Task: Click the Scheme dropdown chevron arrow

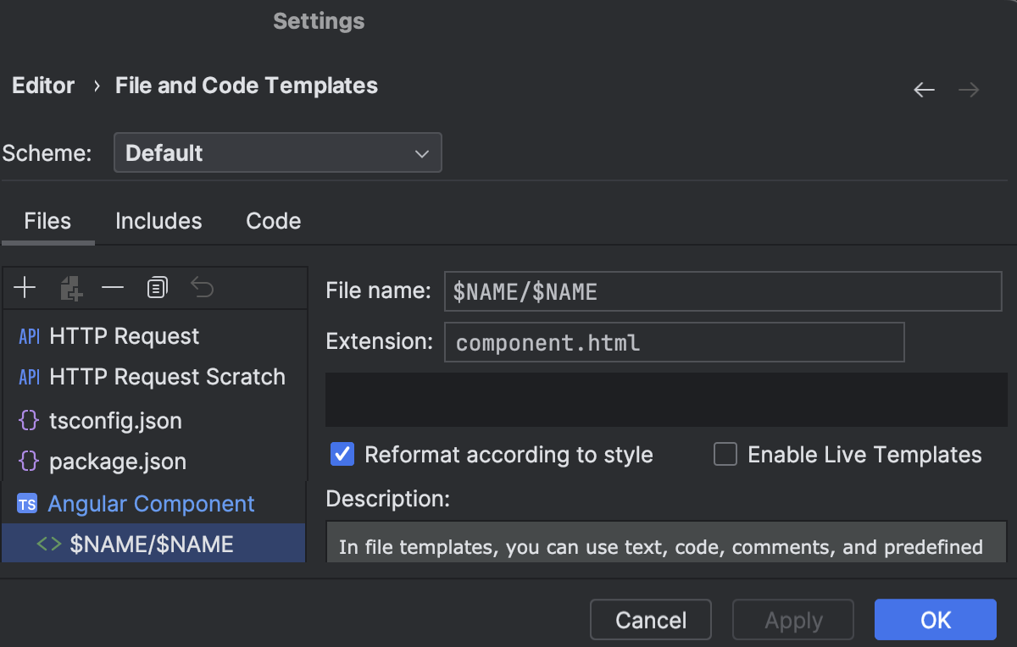Action: (x=421, y=152)
